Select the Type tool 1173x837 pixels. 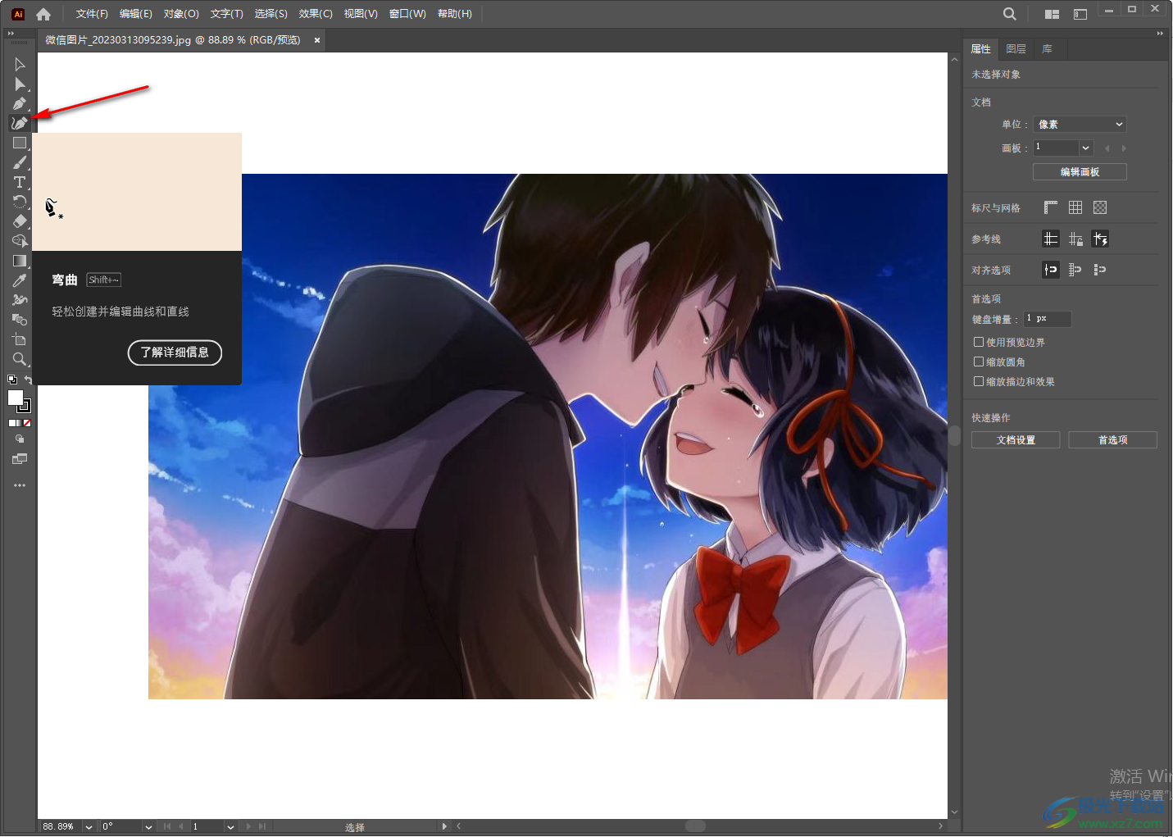click(20, 182)
